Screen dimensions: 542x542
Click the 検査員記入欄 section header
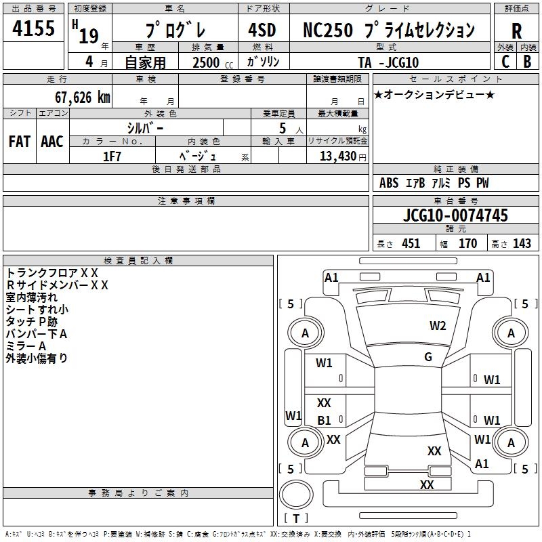pyautogui.click(x=138, y=261)
